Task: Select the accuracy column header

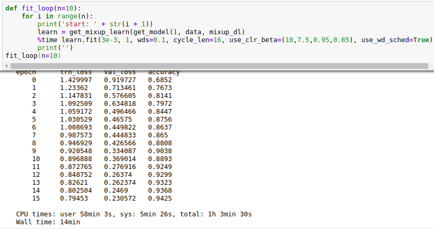Action: click(x=163, y=72)
